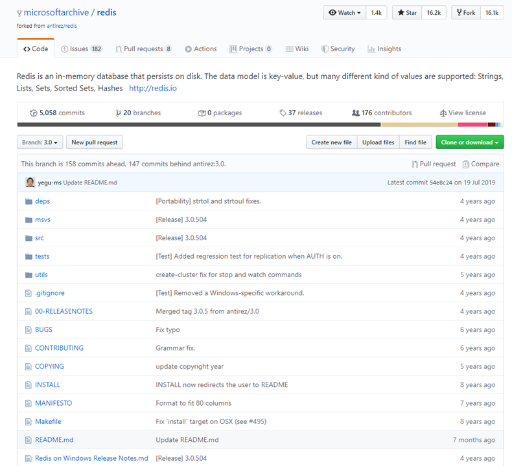View the 176 contributors link
The width and height of the screenshot is (512, 466).
[382, 113]
